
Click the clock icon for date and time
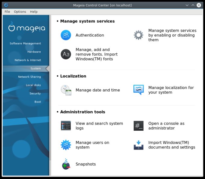tap(66, 90)
